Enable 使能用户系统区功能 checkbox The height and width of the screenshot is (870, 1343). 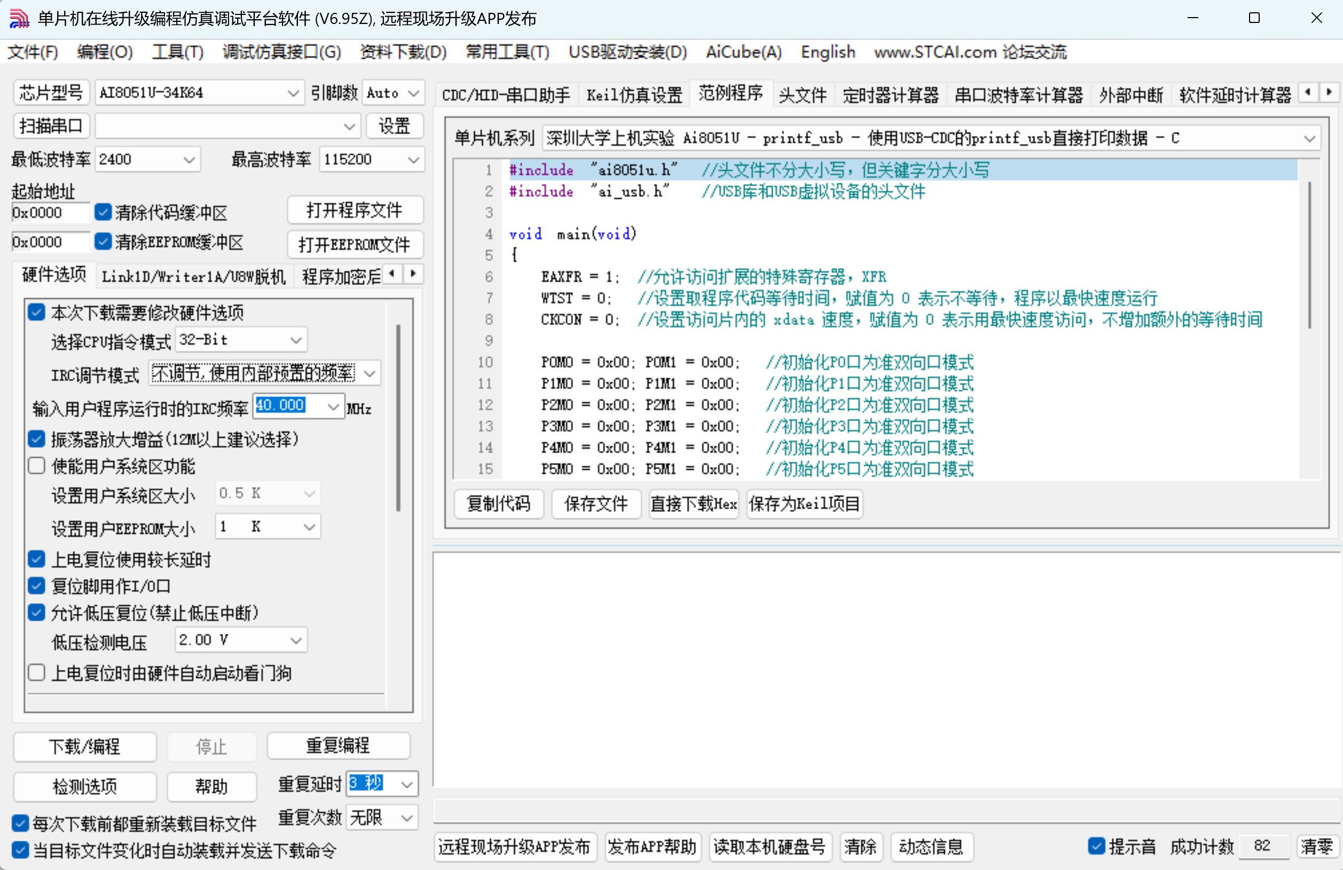tap(37, 466)
